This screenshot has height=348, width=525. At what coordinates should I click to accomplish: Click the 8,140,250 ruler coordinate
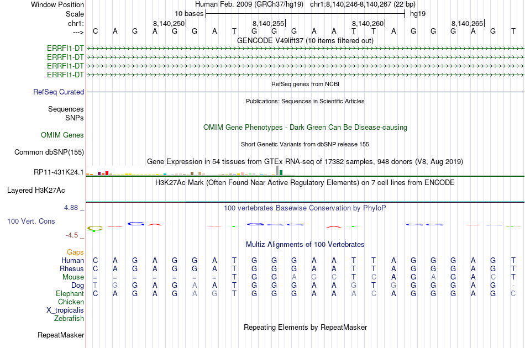click(x=169, y=23)
